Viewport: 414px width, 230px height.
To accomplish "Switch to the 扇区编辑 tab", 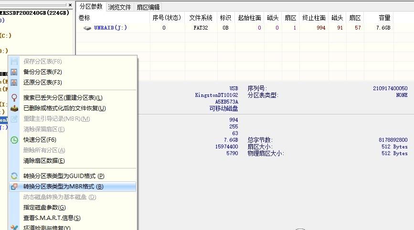I will (148, 7).
